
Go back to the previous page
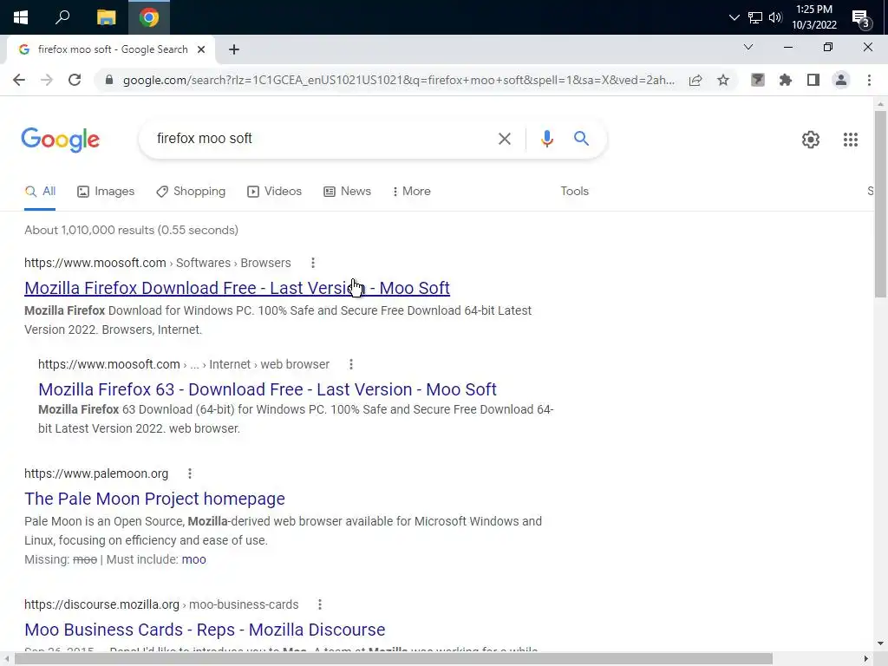19,80
